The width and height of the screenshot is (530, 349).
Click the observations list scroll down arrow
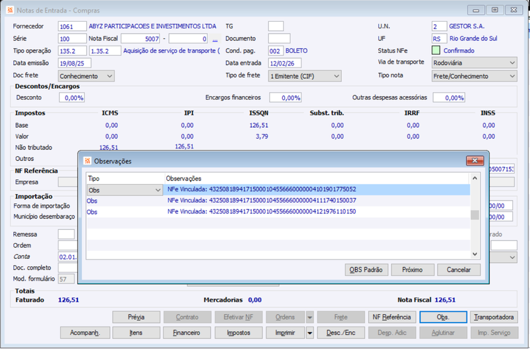coord(474,254)
